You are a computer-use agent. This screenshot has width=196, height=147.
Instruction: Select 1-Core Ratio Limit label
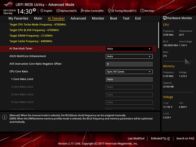(x=22, y=79)
